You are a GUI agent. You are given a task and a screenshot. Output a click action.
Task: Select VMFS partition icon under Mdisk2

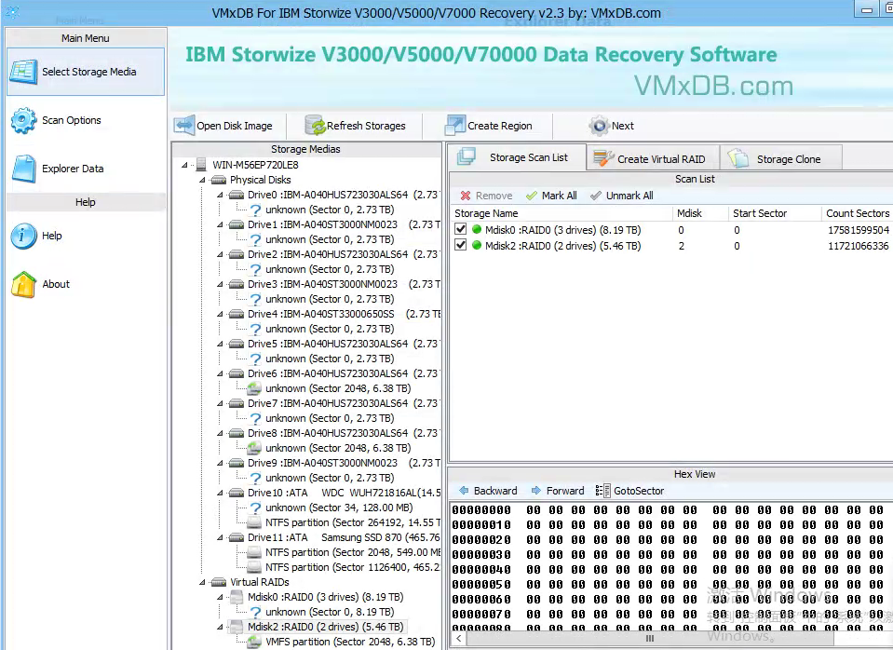(x=254, y=642)
